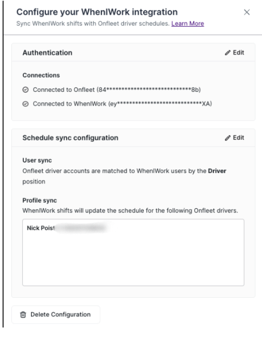
Task: Click the Delete Configuration button text
Action: pyautogui.click(x=61, y=315)
